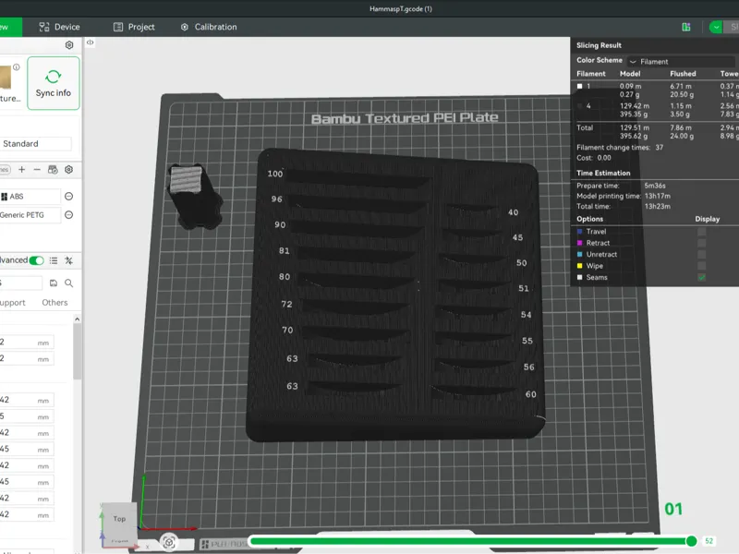Click the plate info icon beside plate thumbnail
Image resolution: width=739 pixels, height=554 pixels.
17,66
